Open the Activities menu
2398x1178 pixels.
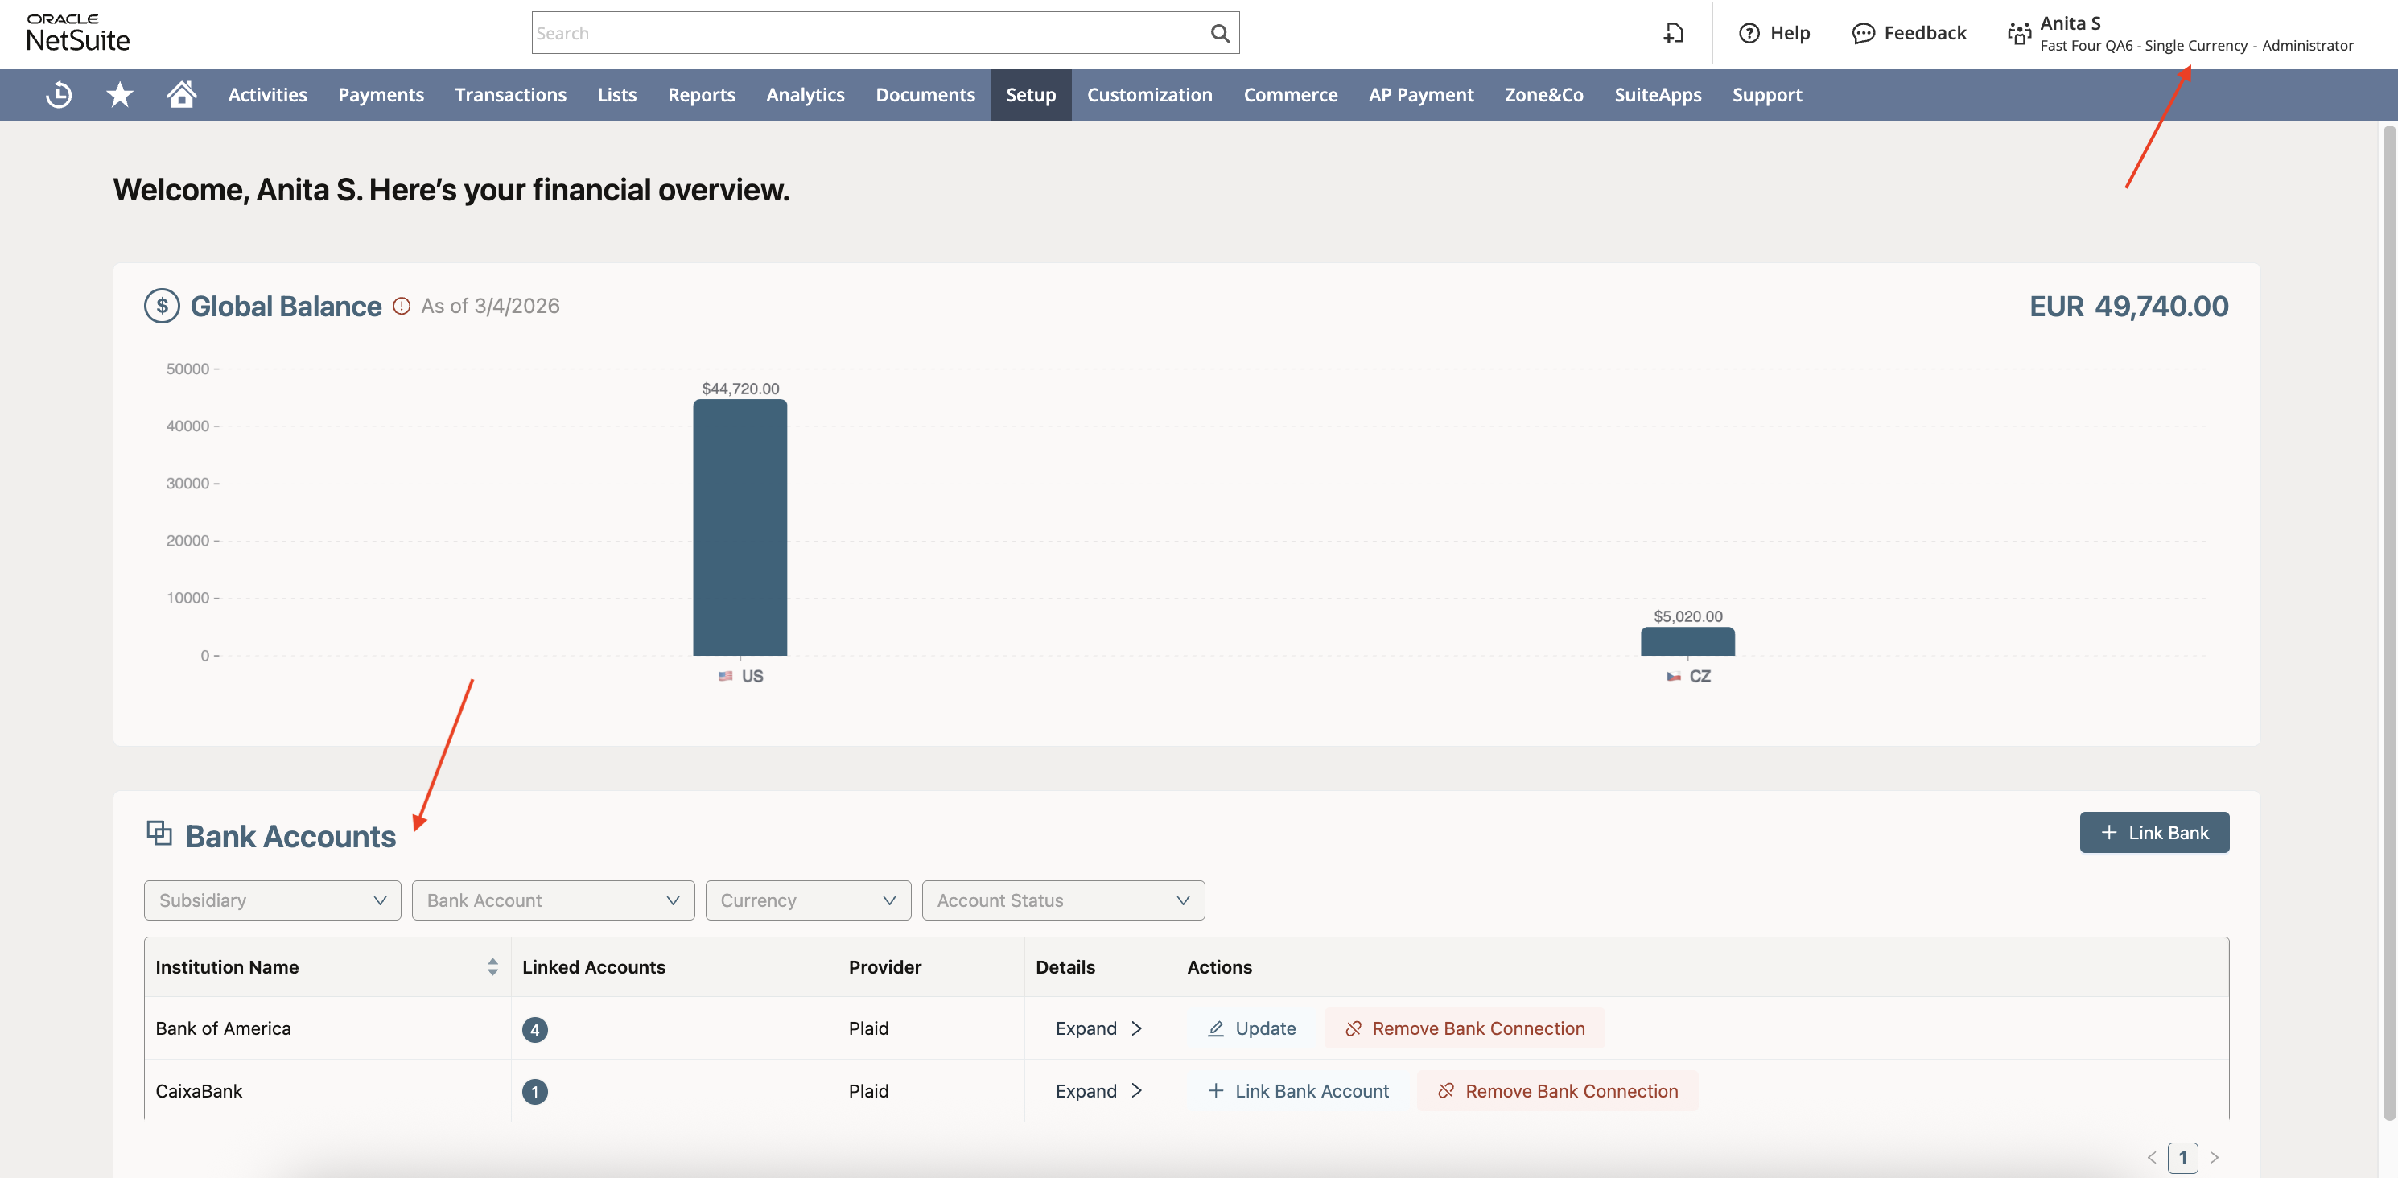click(x=267, y=94)
